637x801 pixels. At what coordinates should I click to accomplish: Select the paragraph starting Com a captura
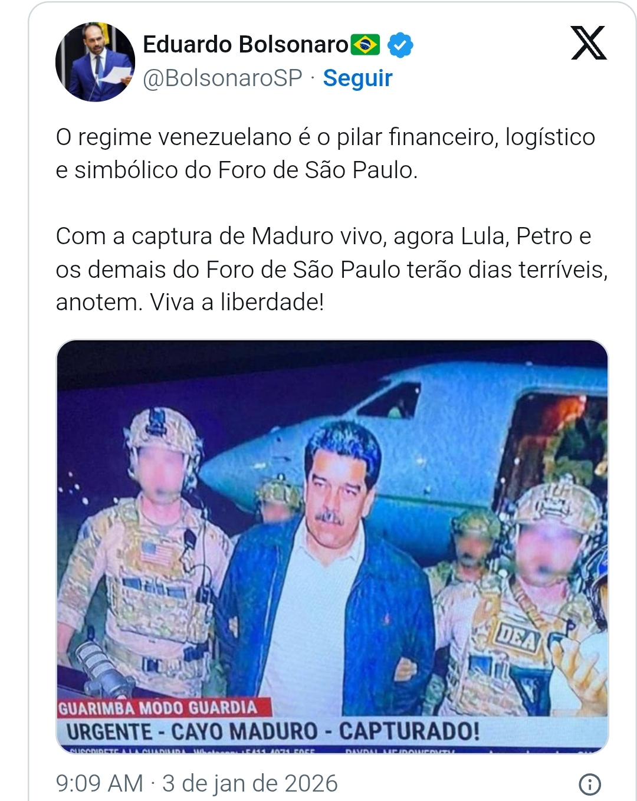pos(332,269)
